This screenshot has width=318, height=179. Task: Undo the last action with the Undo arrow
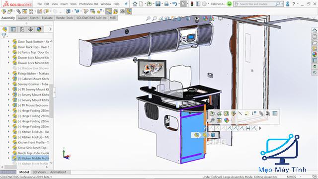[174, 4]
